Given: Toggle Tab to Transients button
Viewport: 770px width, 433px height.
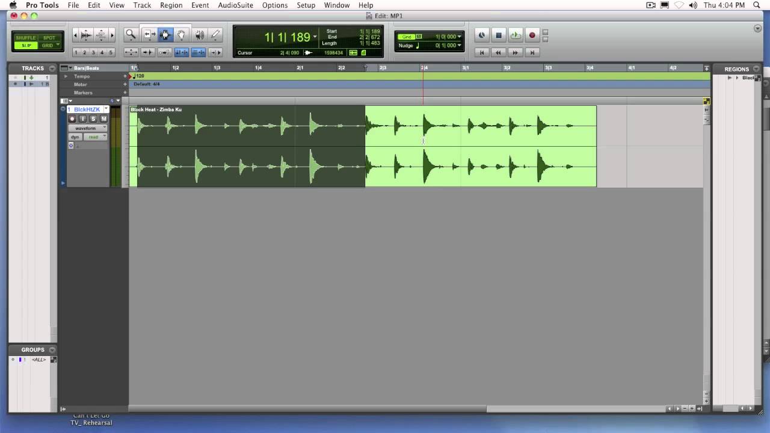Looking at the screenshot, I should (147, 52).
